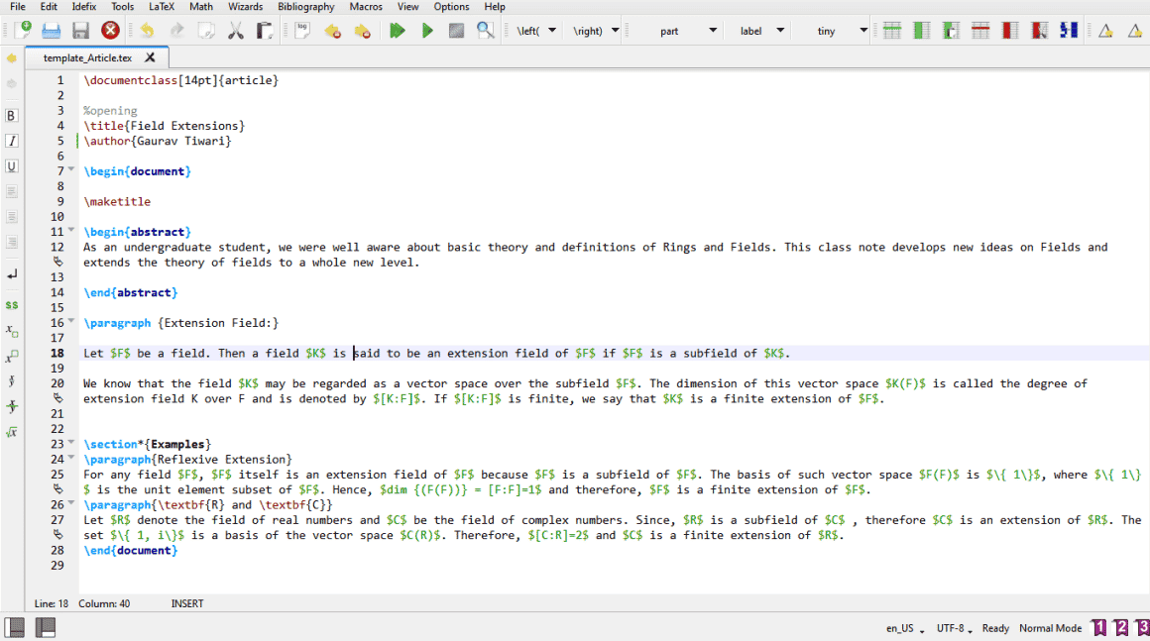
Task: Change the spell check language en_US
Action: click(900, 627)
